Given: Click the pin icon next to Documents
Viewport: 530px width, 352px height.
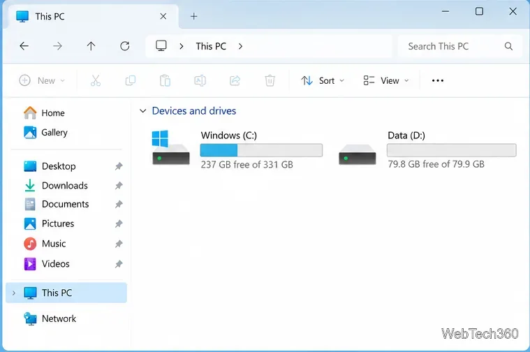Looking at the screenshot, I should (x=119, y=204).
